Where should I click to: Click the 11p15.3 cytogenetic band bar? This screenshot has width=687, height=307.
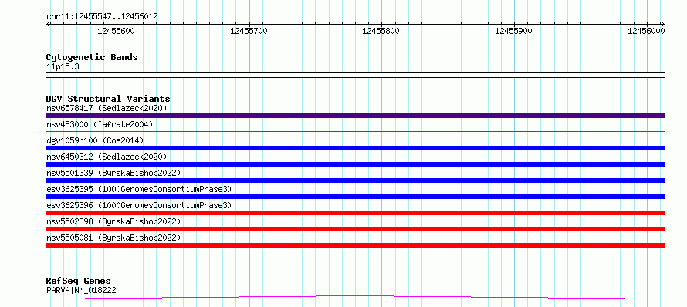pyautogui.click(x=355, y=75)
